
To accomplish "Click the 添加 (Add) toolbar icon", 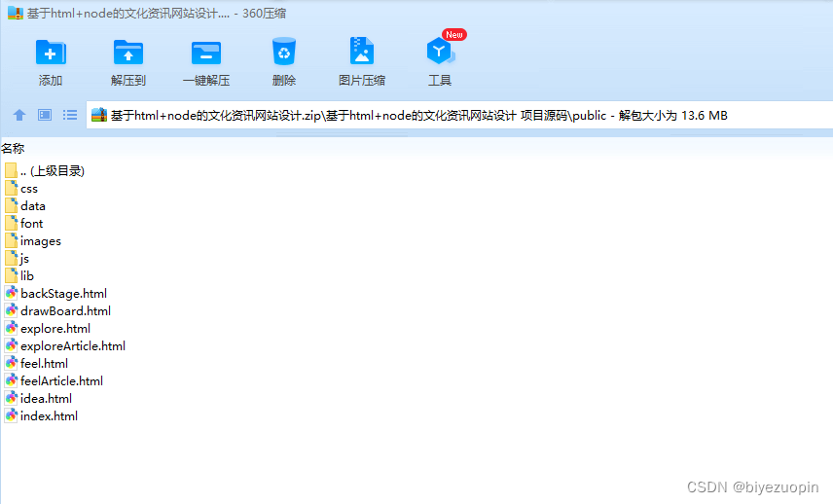I will (51, 53).
